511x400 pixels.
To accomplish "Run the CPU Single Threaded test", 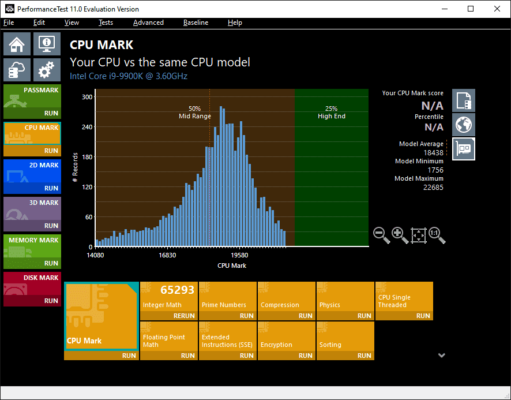I will click(x=404, y=316).
